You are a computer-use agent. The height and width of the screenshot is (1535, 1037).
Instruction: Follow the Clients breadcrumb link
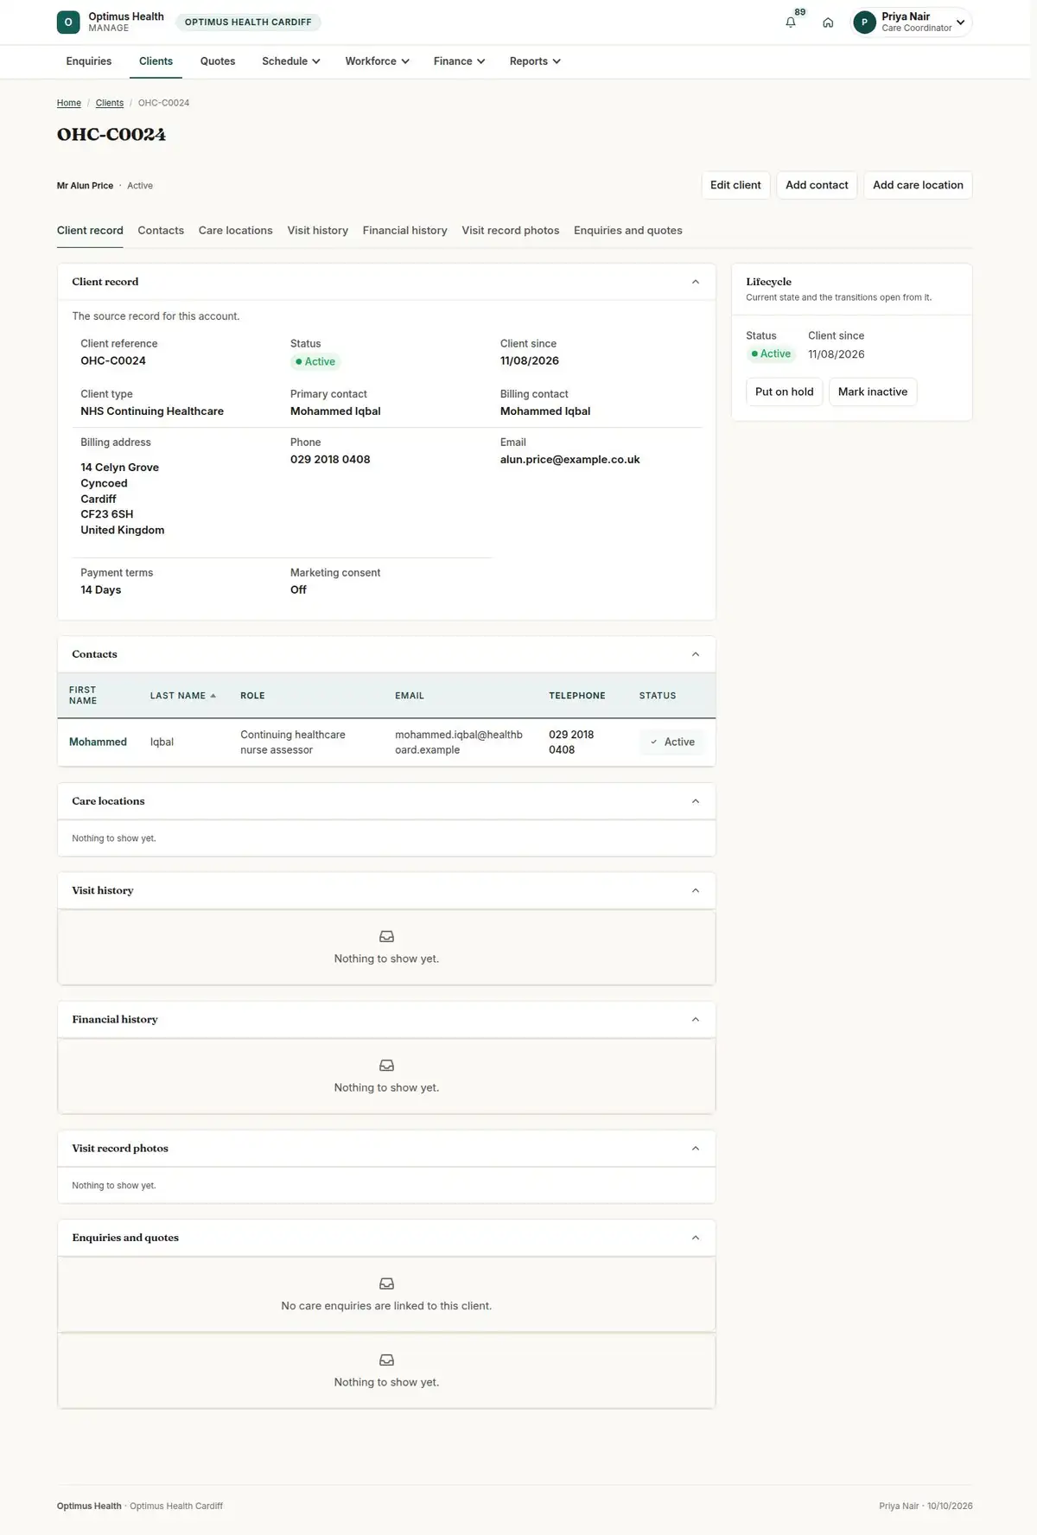(x=110, y=103)
